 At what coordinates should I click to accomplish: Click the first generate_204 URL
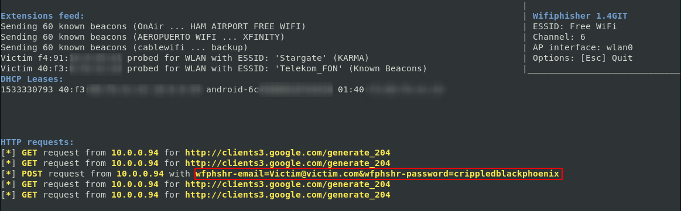pos(288,153)
